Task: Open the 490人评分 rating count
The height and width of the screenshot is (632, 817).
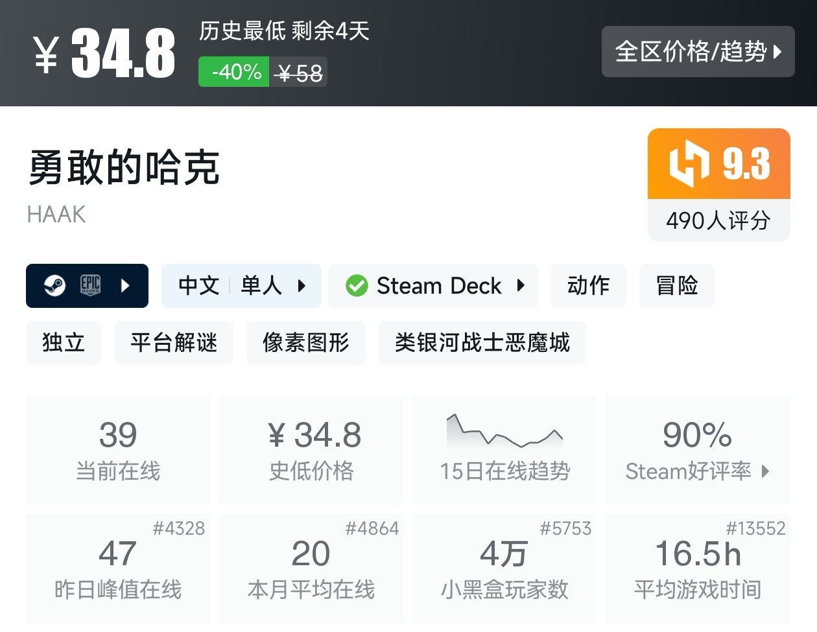Action: click(718, 220)
